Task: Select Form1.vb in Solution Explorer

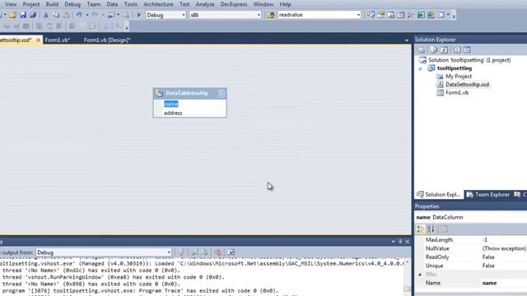Action: (457, 93)
